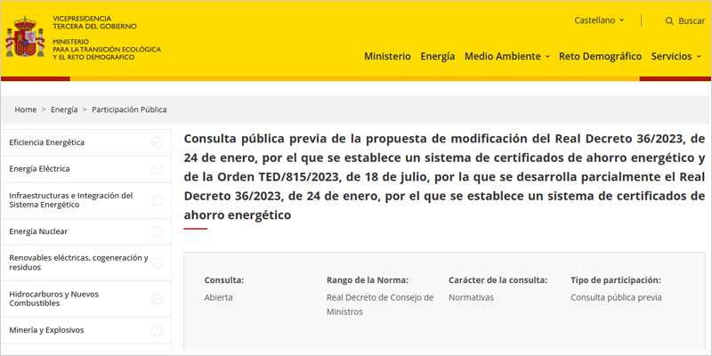The height and width of the screenshot is (356, 712).
Task: Open the Castellano language dropdown
Action: [599, 20]
